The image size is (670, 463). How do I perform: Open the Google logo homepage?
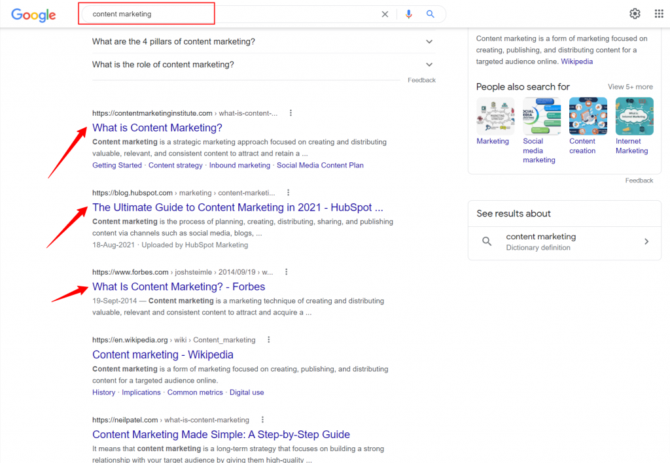(33, 14)
